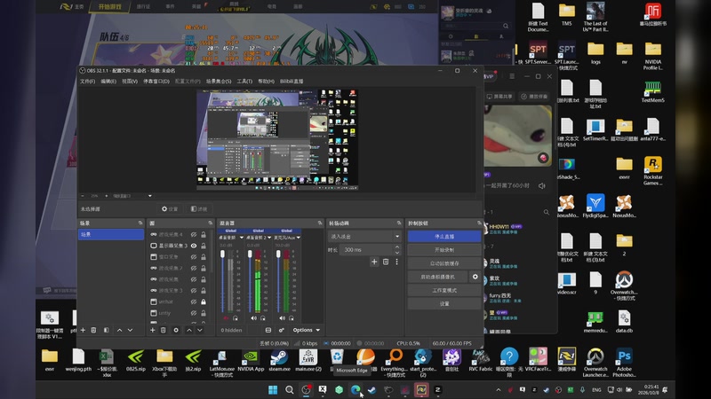Move source up in Sources panel
711x399 pixels.
pos(189,330)
